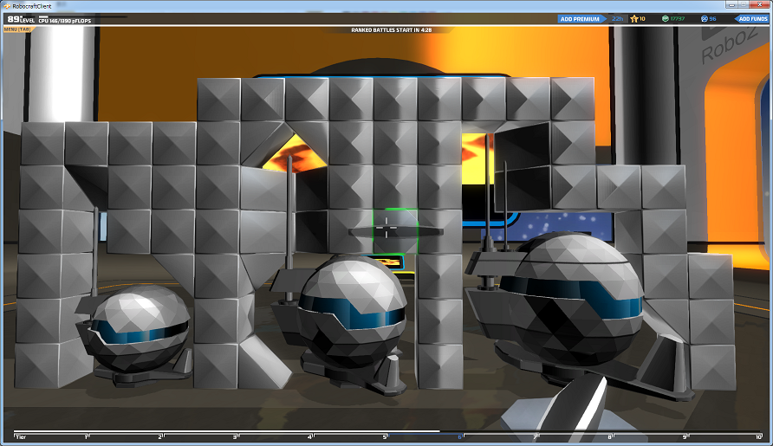Click the RobocraftClient title bar icon
The width and height of the screenshot is (773, 446).
click(x=7, y=6)
